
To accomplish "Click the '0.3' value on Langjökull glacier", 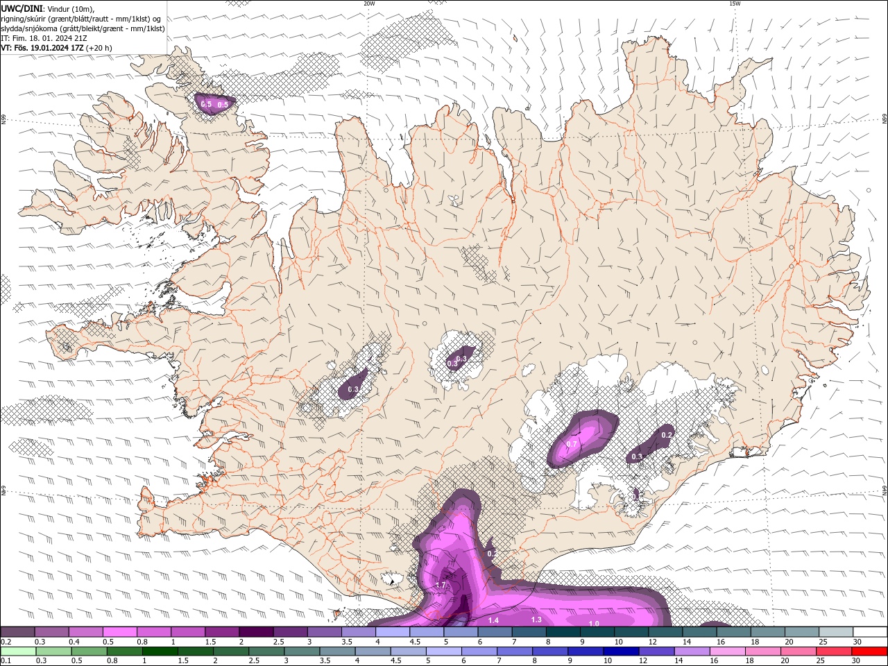I will [352, 390].
